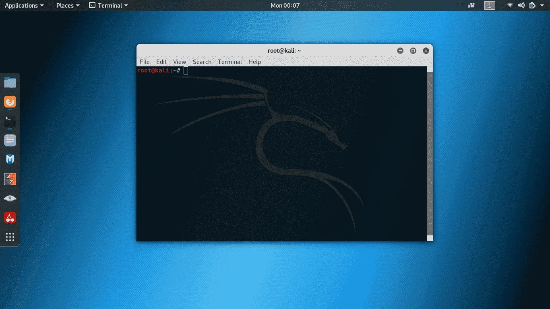Open the Search menu in terminal
The width and height of the screenshot is (550, 309).
[x=202, y=62]
